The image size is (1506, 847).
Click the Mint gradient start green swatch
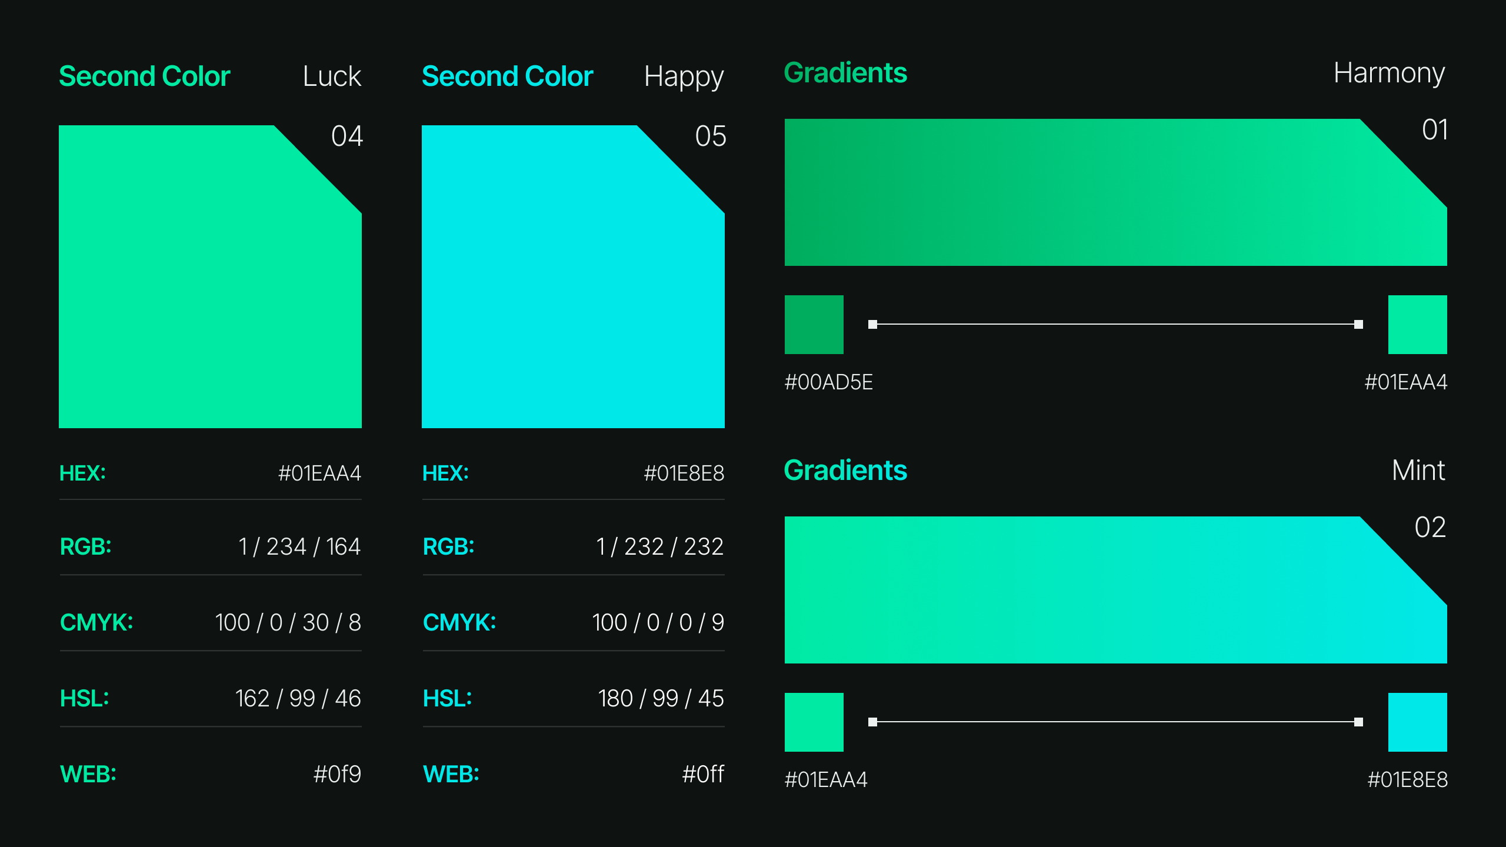814,722
